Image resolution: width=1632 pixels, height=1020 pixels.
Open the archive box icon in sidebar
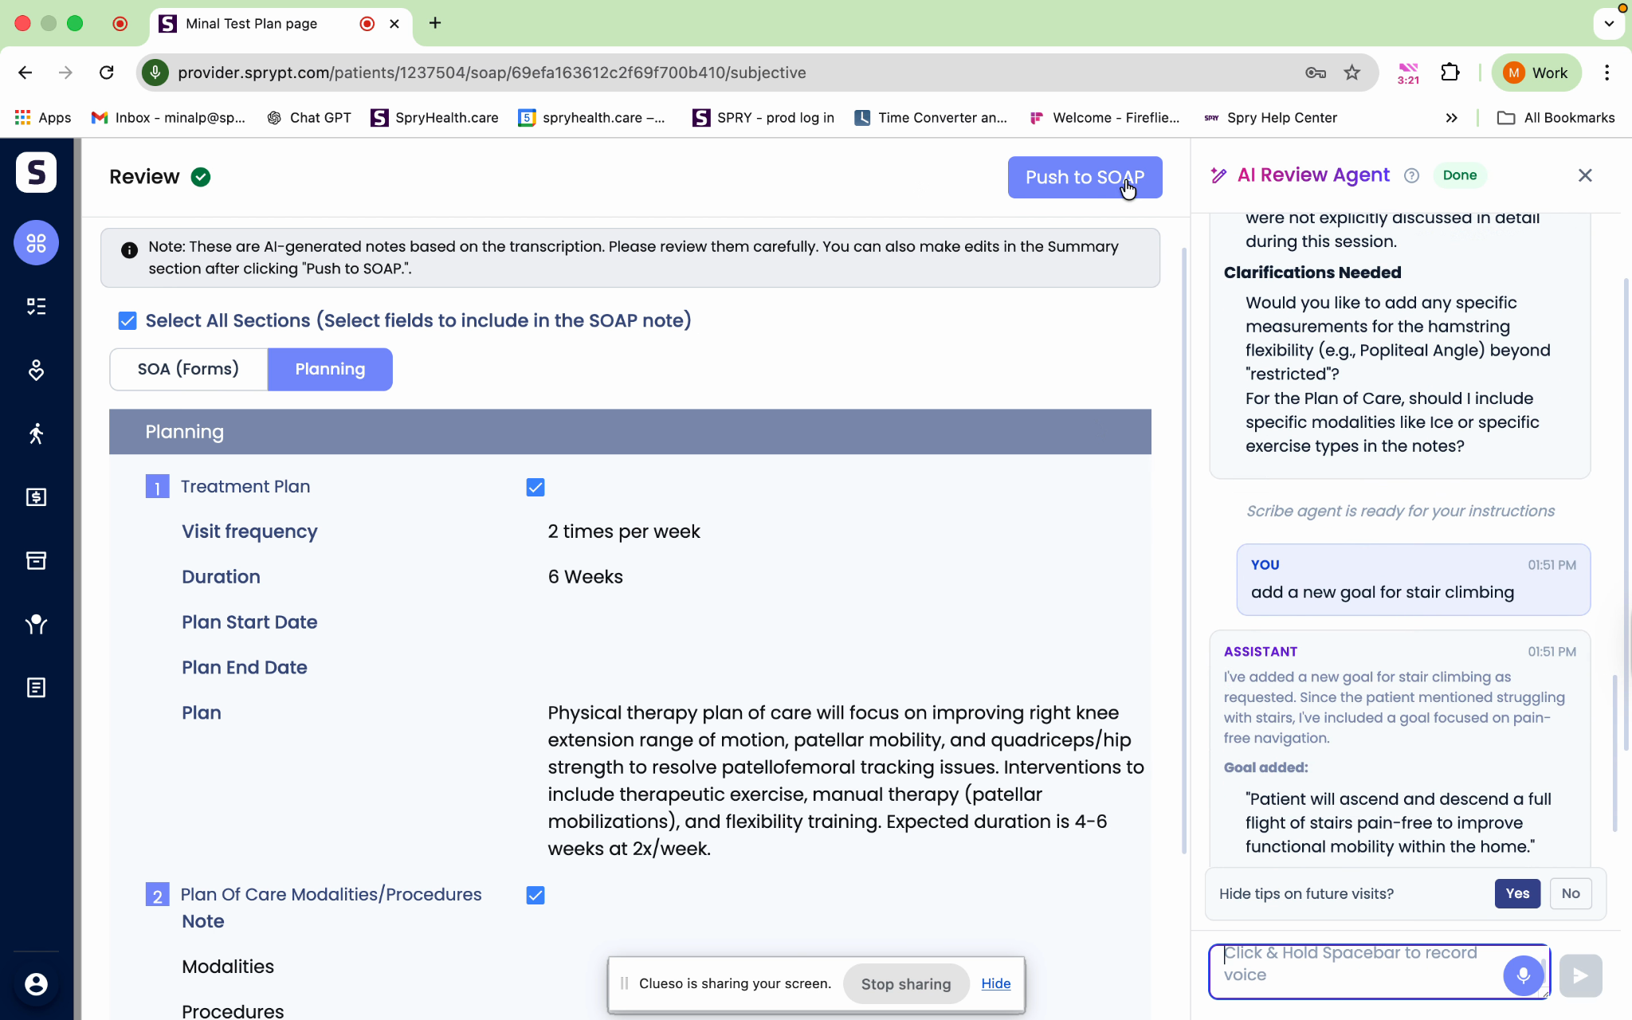[36, 561]
